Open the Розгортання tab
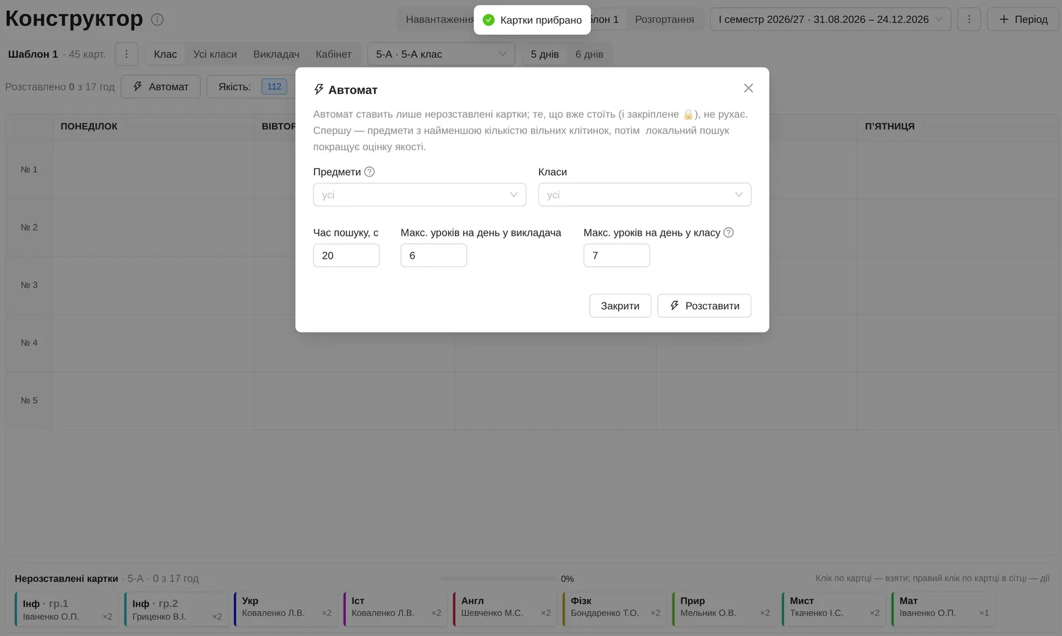1062x636 pixels. point(664,20)
